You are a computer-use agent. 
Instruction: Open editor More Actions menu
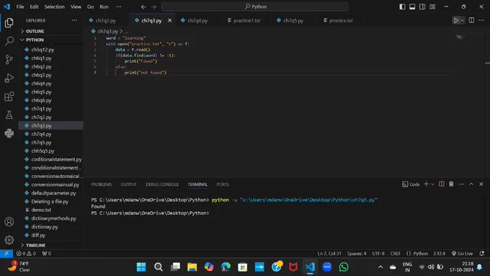click(481, 21)
